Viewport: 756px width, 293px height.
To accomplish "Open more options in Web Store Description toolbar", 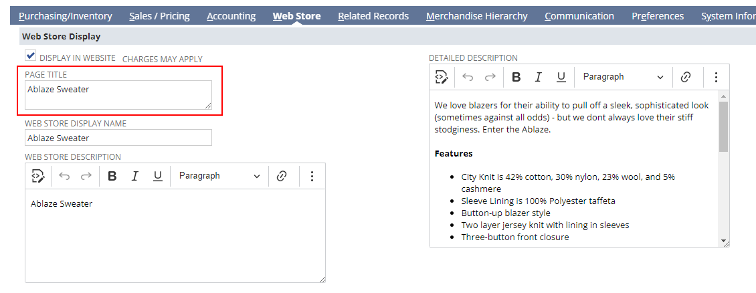I will coord(312,176).
